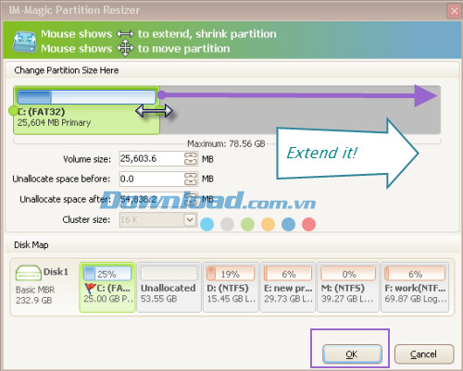
Task: Click the 'Disk Map' heading
Action: 31,245
